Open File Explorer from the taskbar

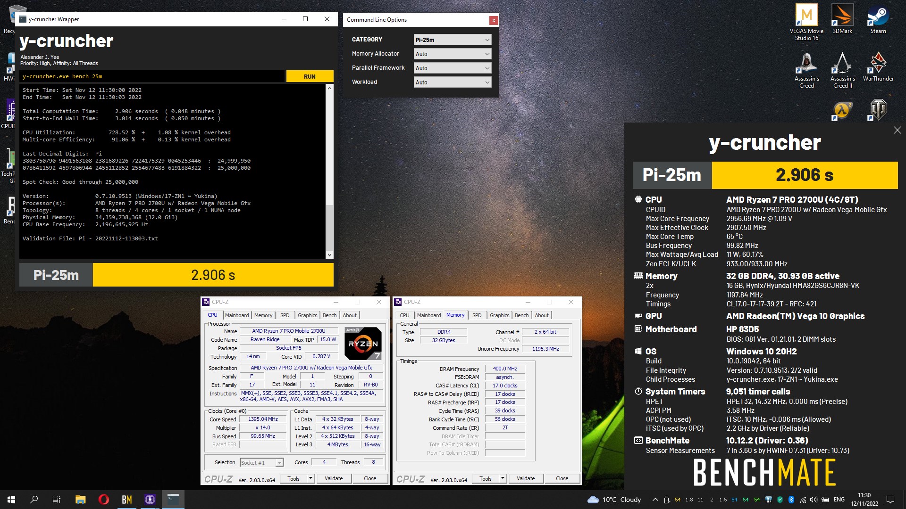[81, 500]
